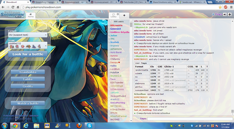Image resolution: width=234 pixels, height=129 pixels.
Task: Open new browser tab button
Action: coord(210,2)
